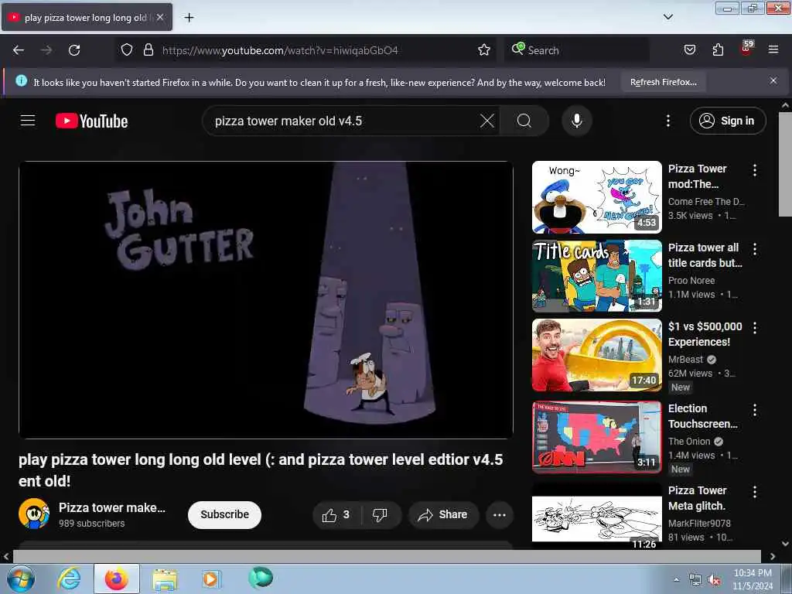
Task: Open a new tab with plus button
Action: 189,18
